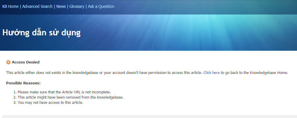Click the 'Possible Reasons:' heading
297x118 pixels.
pos(23,83)
